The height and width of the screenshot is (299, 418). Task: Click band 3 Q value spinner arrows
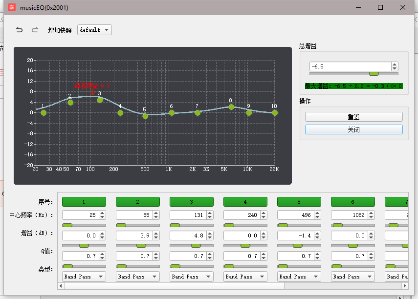[x=210, y=256]
